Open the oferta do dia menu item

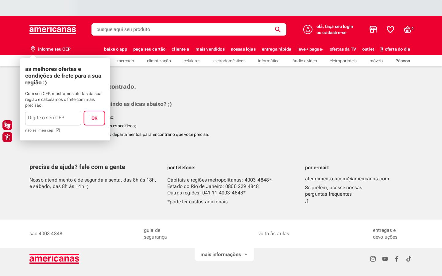395,49
